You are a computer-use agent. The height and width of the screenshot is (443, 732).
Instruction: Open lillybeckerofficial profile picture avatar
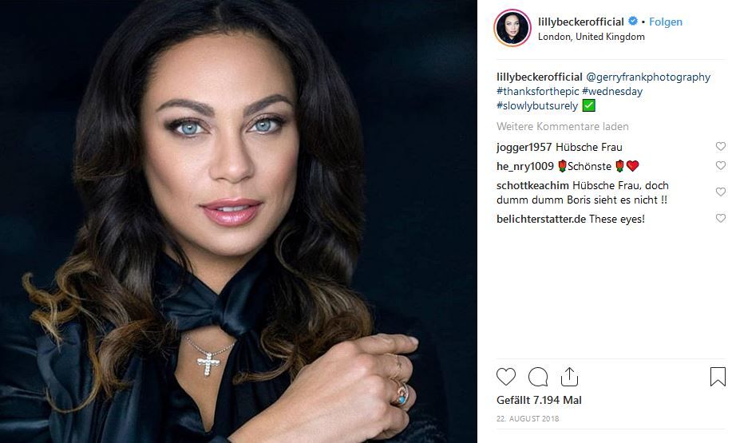[x=512, y=29]
